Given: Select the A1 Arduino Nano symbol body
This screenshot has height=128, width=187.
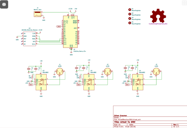Looking at the screenshot, I should (x=70, y=32).
